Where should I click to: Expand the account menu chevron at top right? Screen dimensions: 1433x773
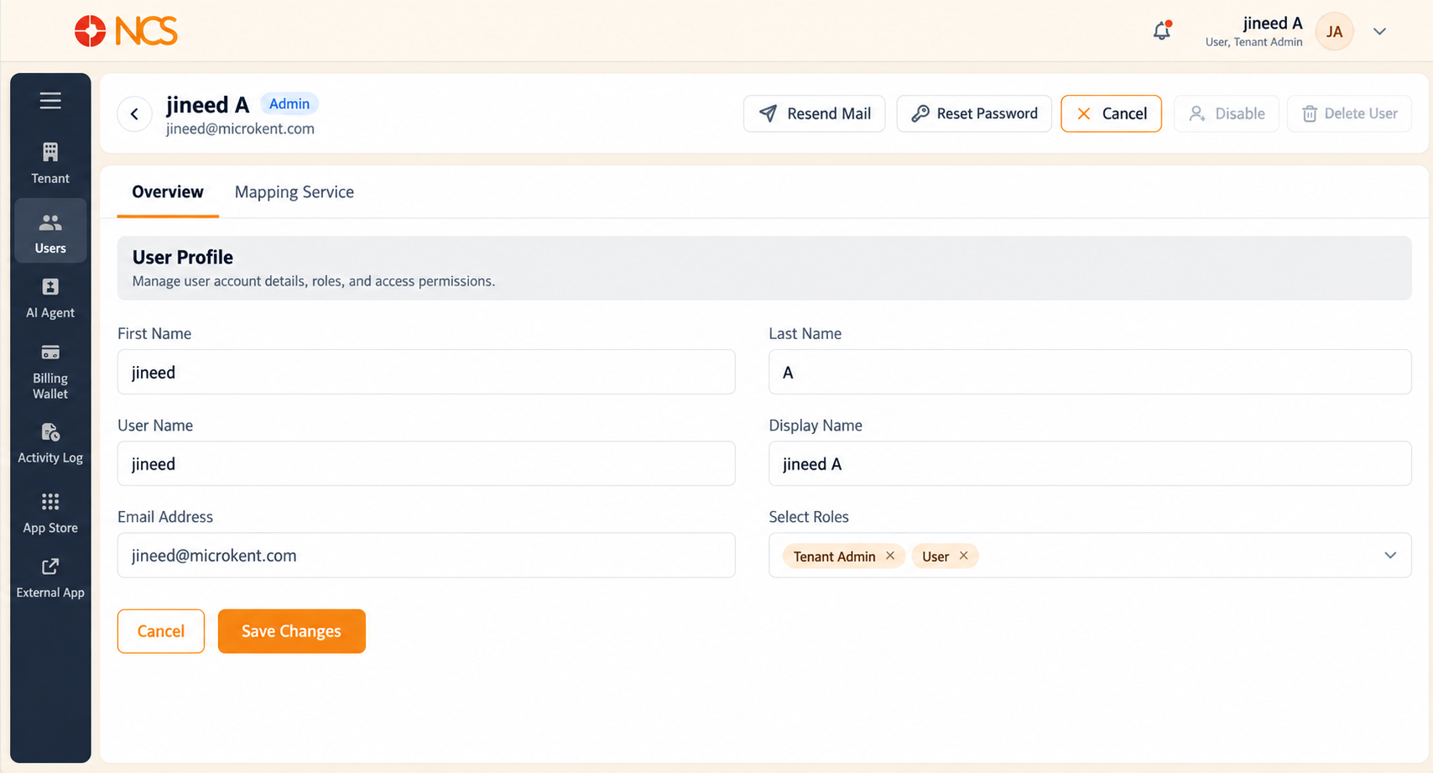coord(1379,32)
